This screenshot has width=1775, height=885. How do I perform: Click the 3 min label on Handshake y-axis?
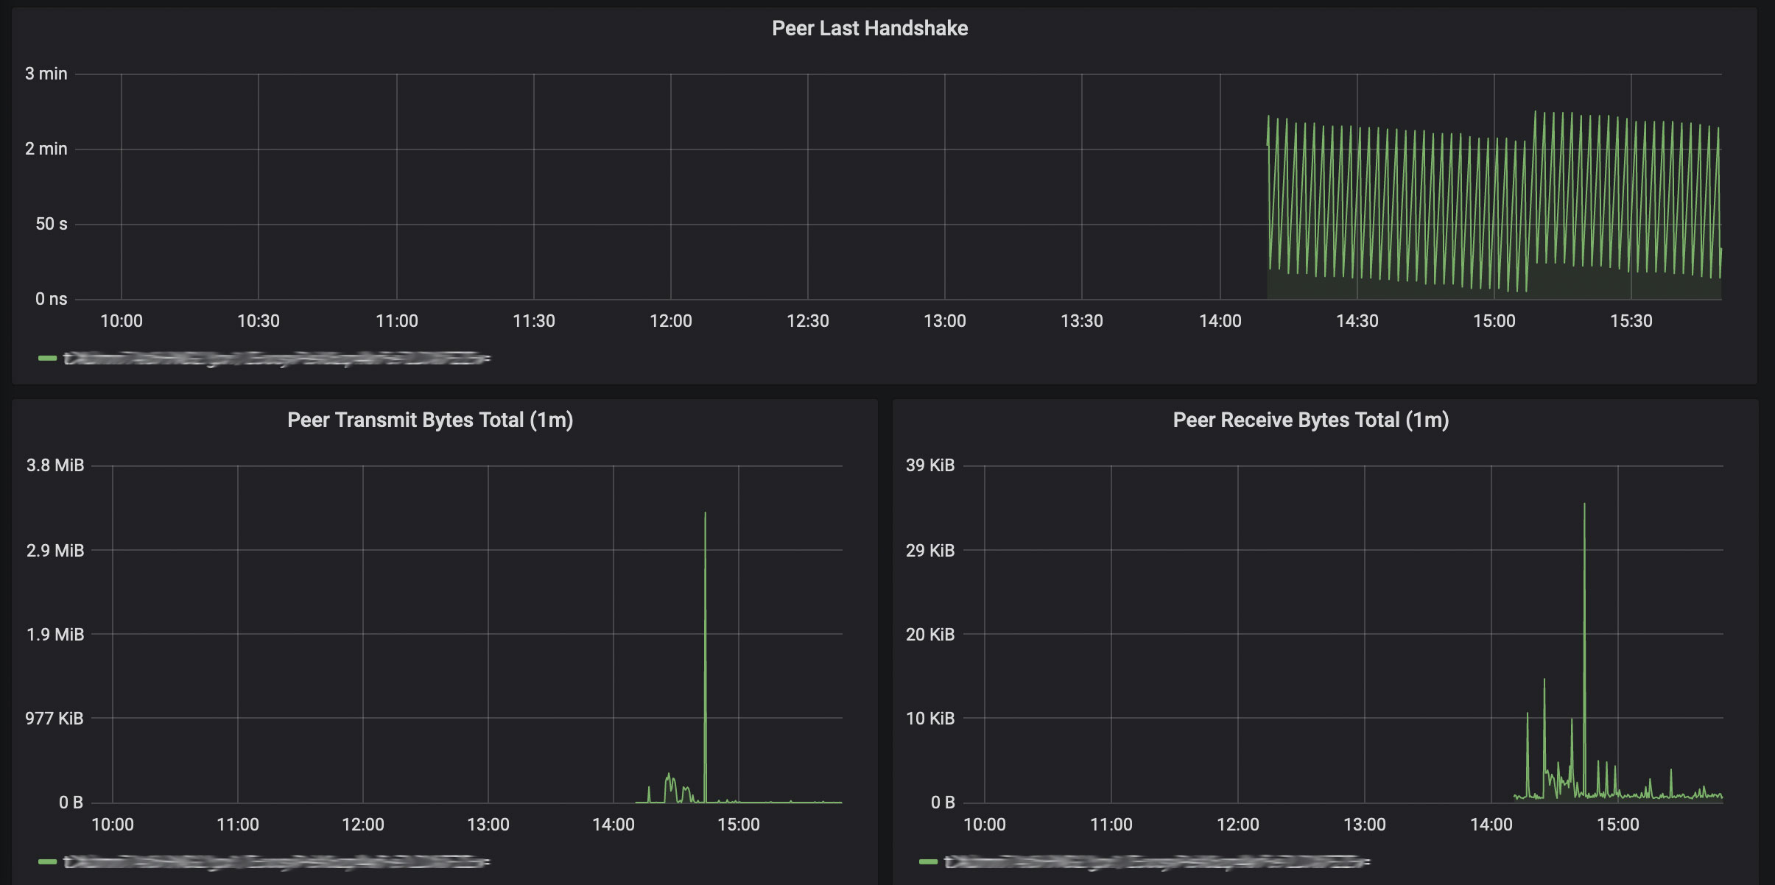(x=46, y=74)
